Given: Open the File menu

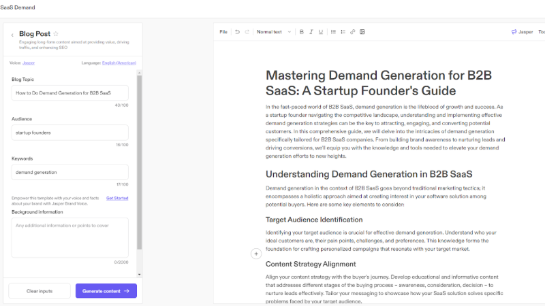Looking at the screenshot, I should pyautogui.click(x=223, y=32).
